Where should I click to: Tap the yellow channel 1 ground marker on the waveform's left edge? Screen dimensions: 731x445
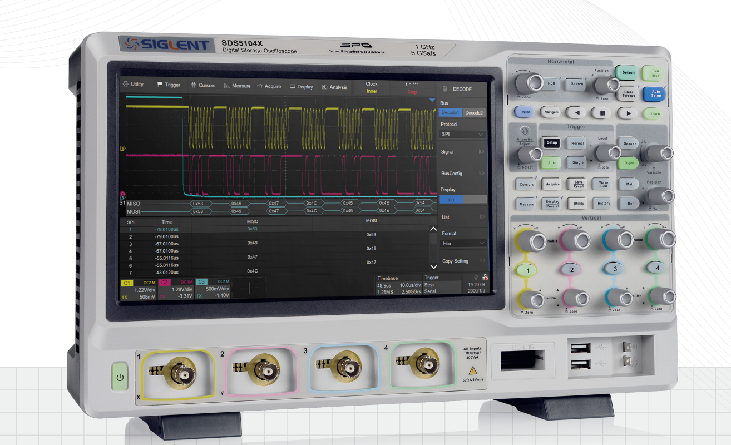(x=123, y=149)
